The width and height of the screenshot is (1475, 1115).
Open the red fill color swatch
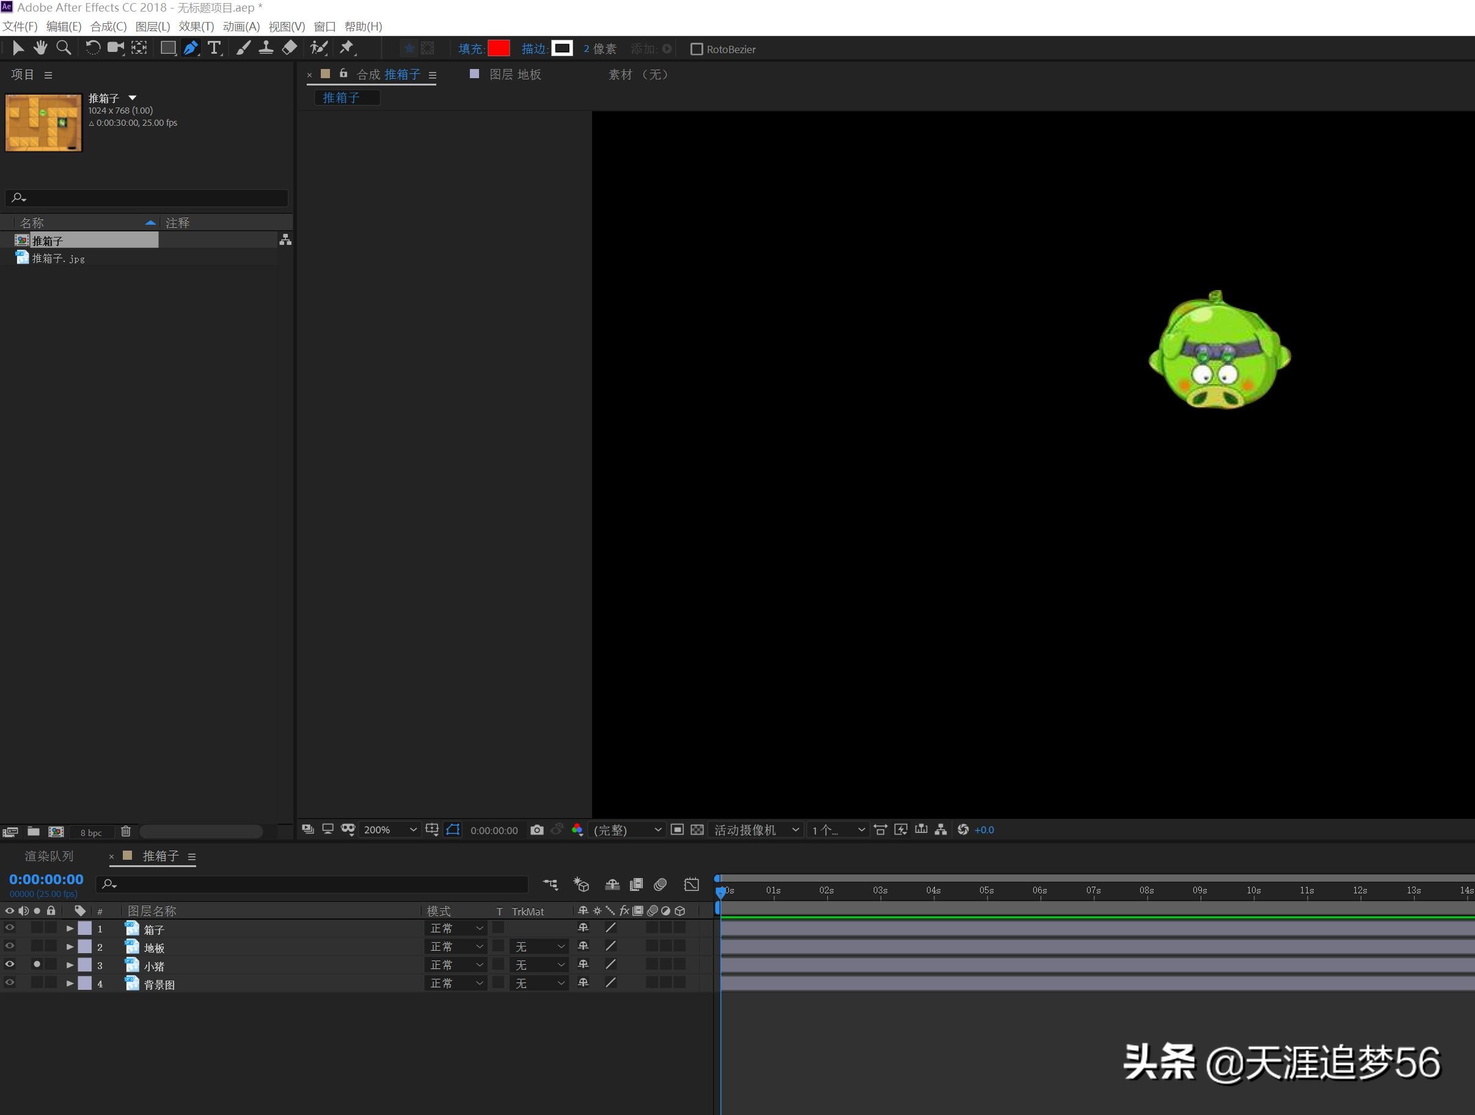point(499,49)
